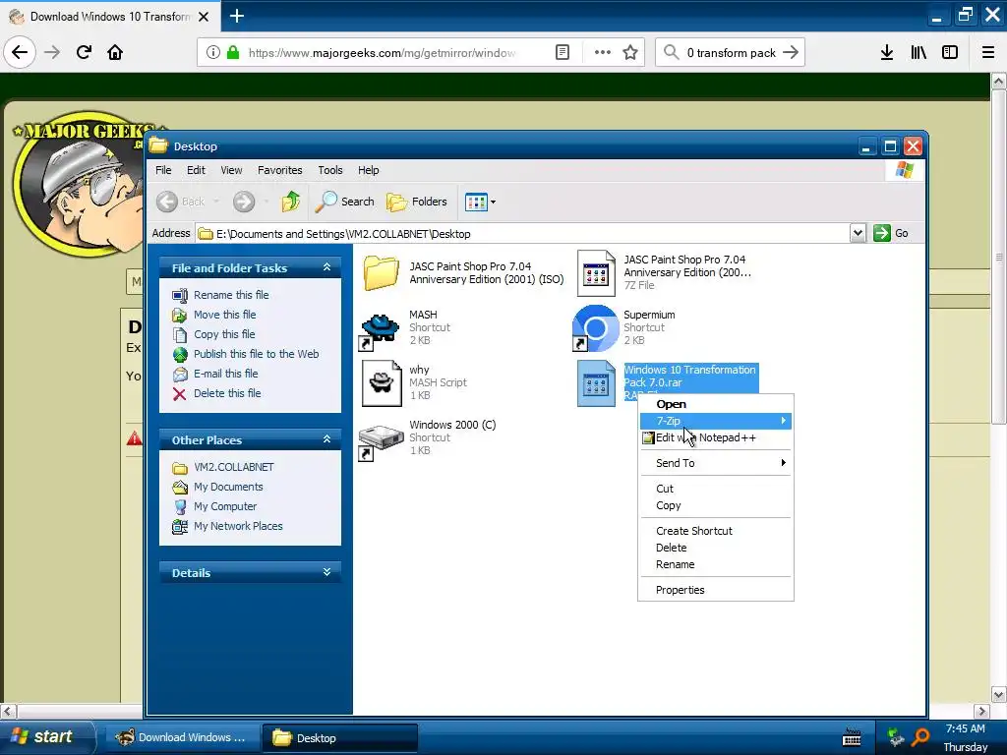1007x755 pixels.
Task: Click the Desktop taskbar button
Action: point(339,737)
